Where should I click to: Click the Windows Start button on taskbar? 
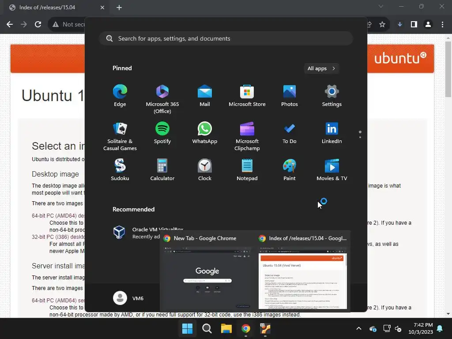[187, 328]
